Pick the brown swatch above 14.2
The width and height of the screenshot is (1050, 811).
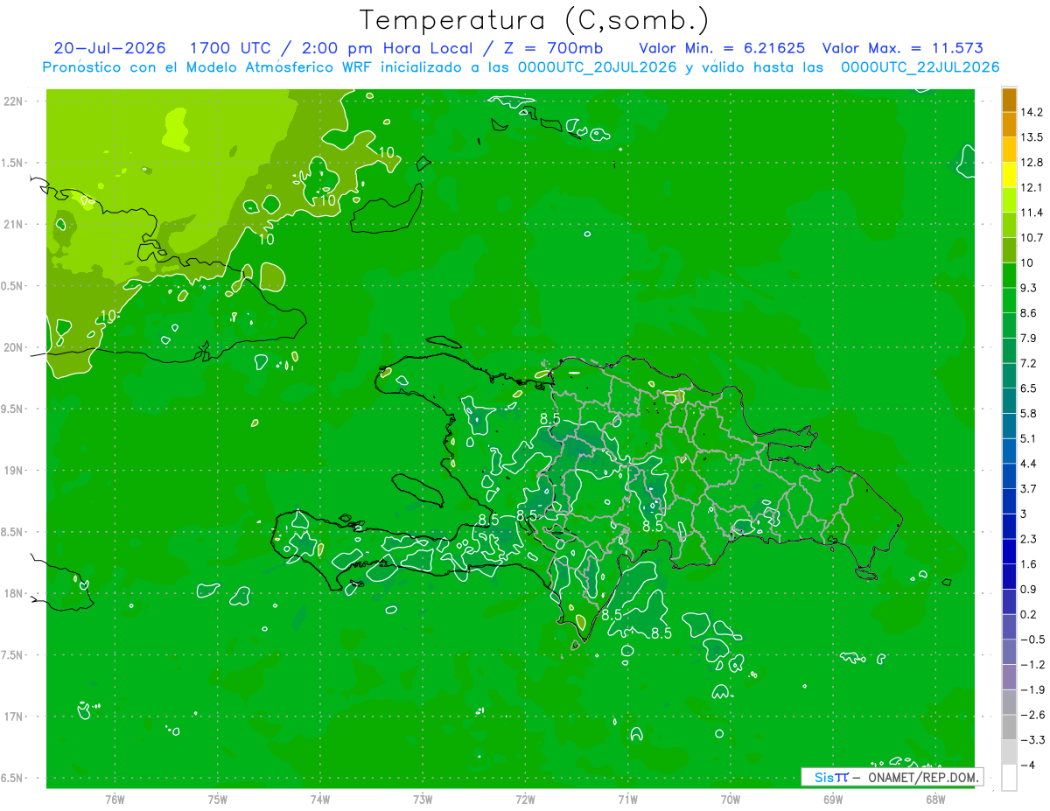(1009, 100)
